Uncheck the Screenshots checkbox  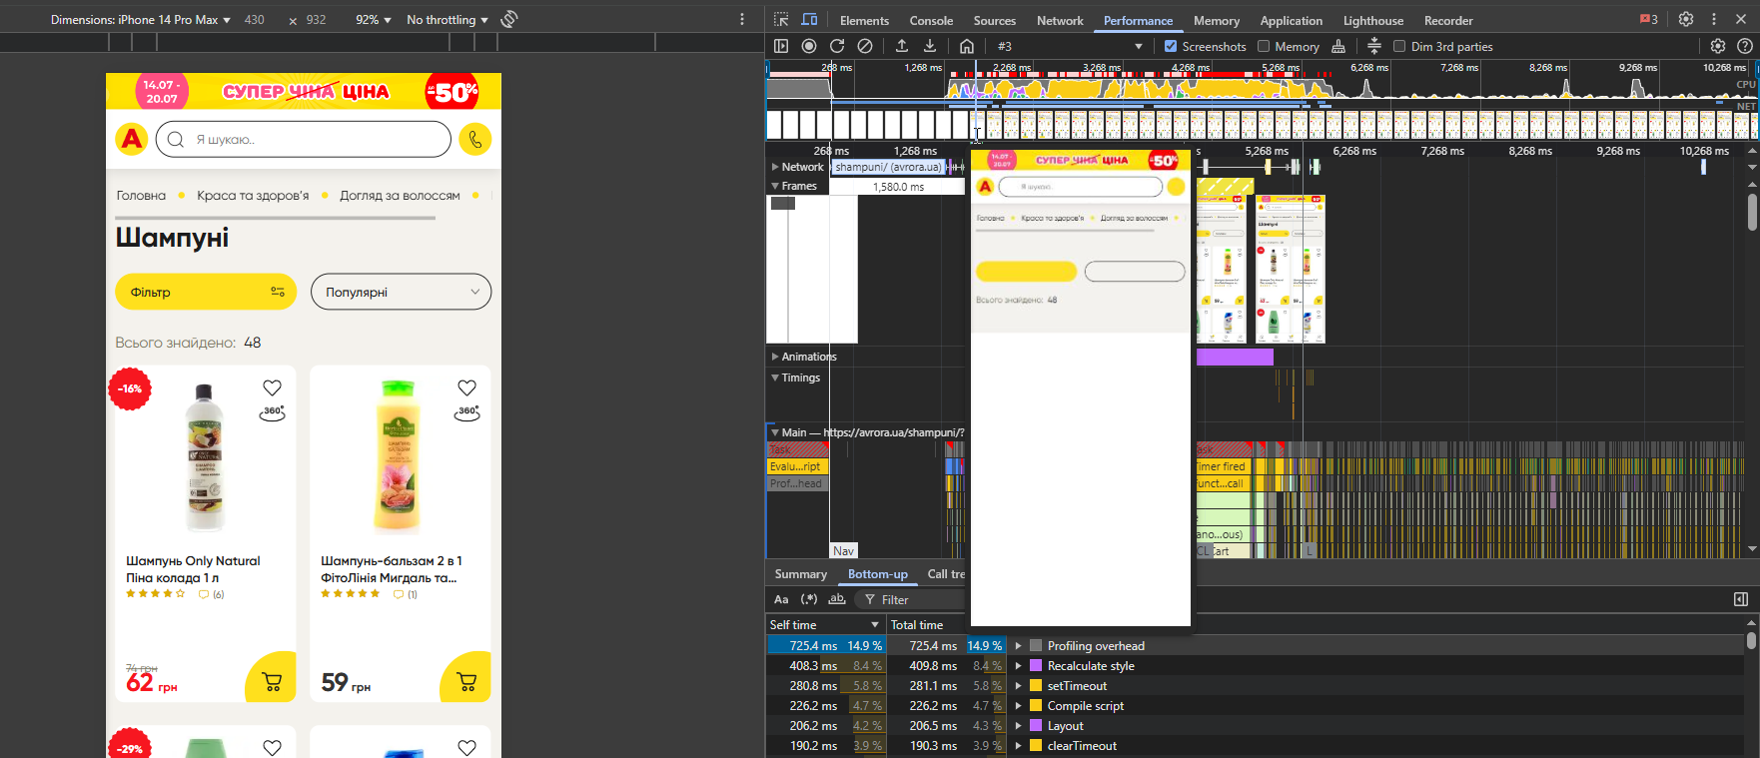1171,46
